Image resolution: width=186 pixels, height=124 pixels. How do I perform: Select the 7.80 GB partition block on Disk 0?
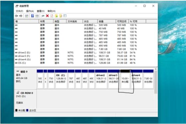tap(148, 79)
